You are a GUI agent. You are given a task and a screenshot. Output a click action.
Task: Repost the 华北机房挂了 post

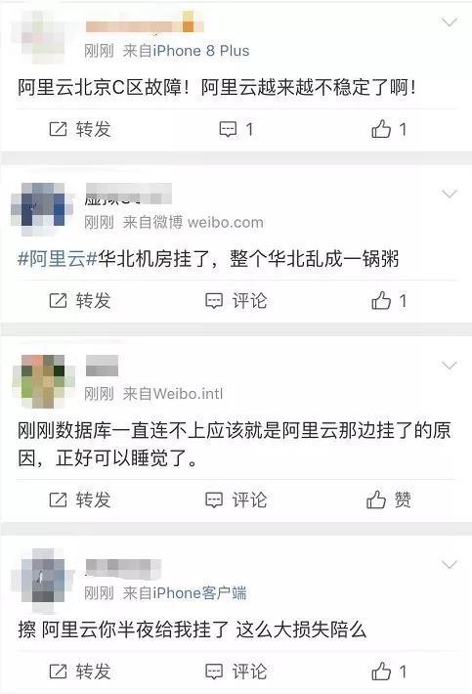click(79, 301)
